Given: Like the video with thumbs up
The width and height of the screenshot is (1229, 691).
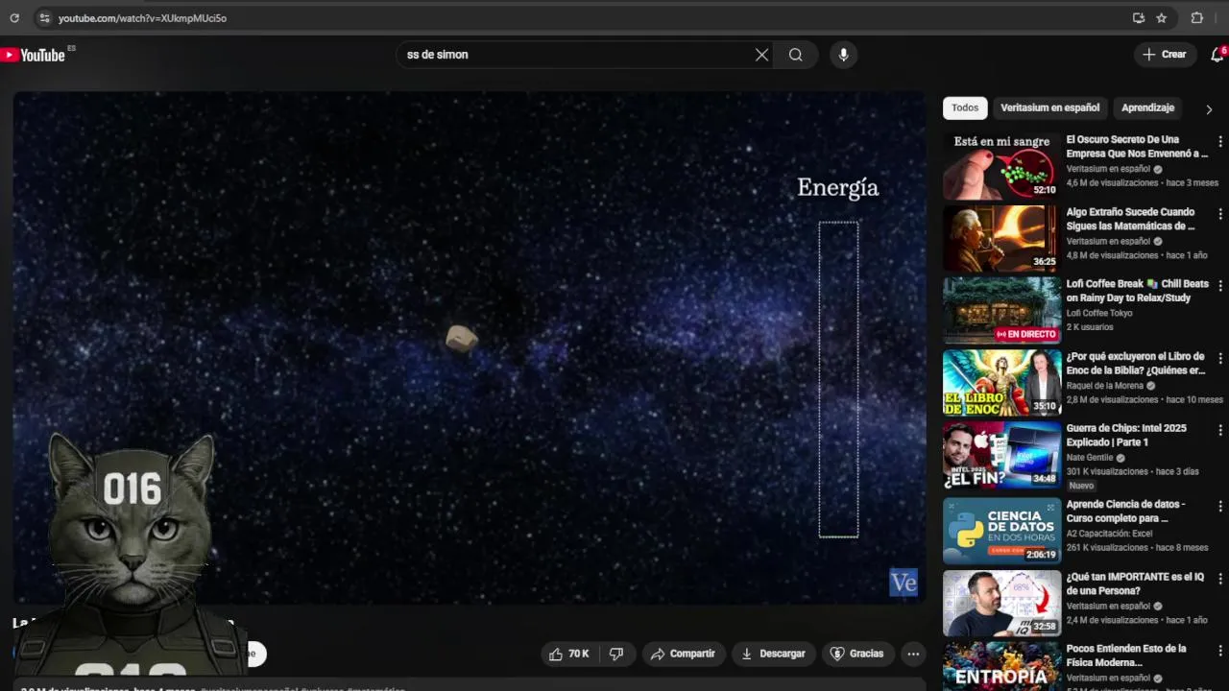Looking at the screenshot, I should point(570,654).
